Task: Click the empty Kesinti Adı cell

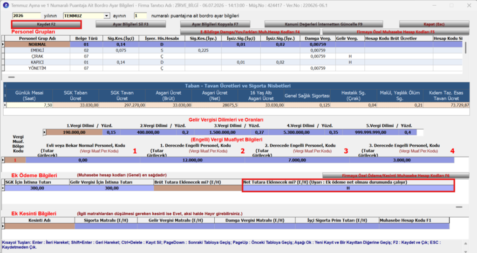Action: 40,226
